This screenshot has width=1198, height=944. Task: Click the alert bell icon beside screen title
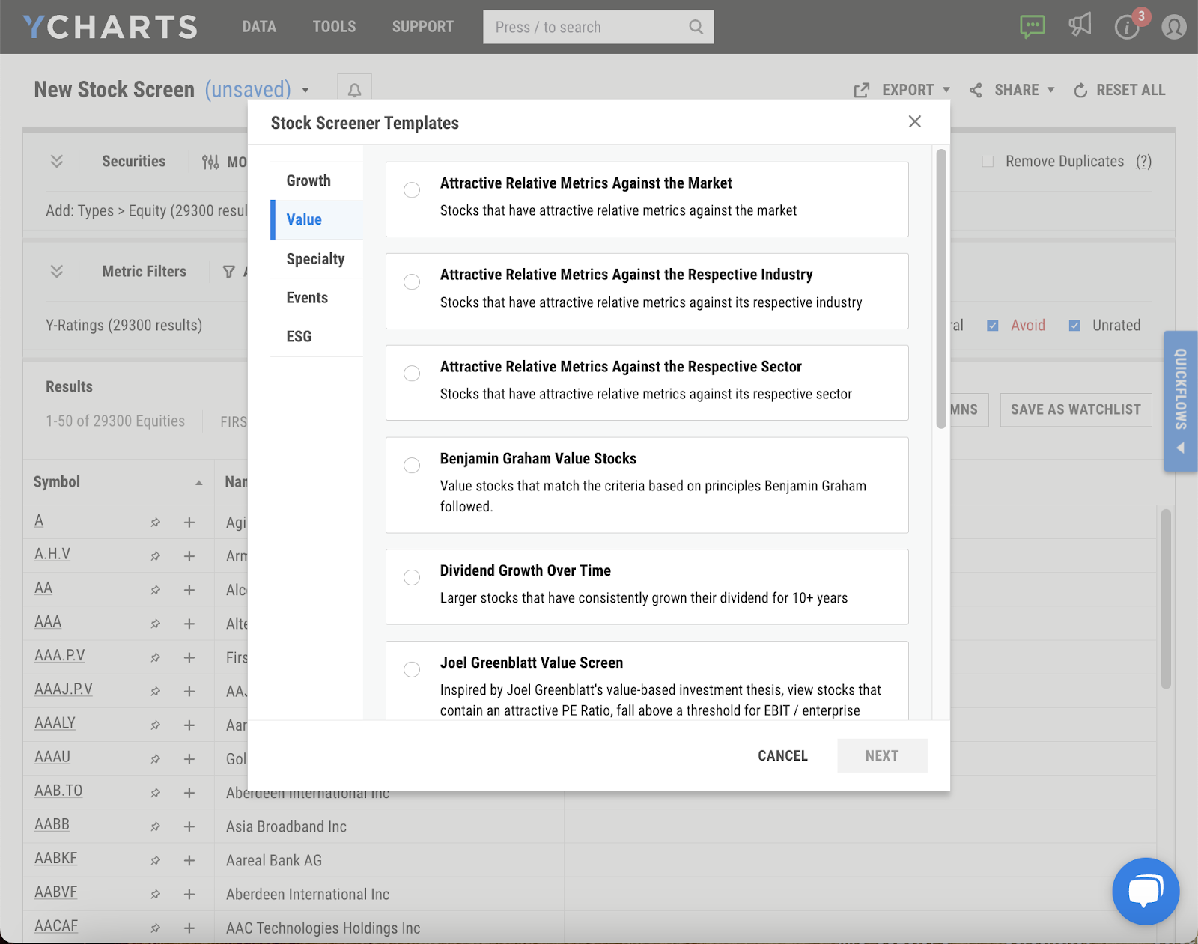click(x=354, y=90)
